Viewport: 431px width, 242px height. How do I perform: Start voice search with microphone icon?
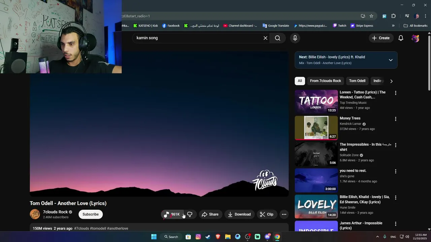[295, 38]
